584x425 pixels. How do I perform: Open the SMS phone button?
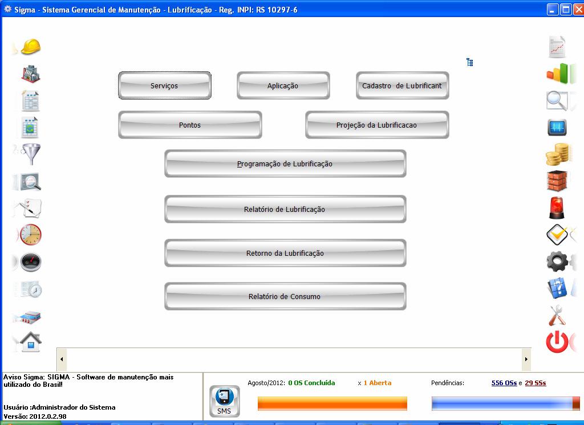224,401
